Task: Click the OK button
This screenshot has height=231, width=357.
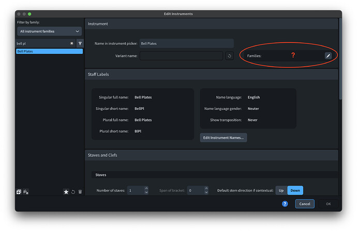Action: pos(329,204)
